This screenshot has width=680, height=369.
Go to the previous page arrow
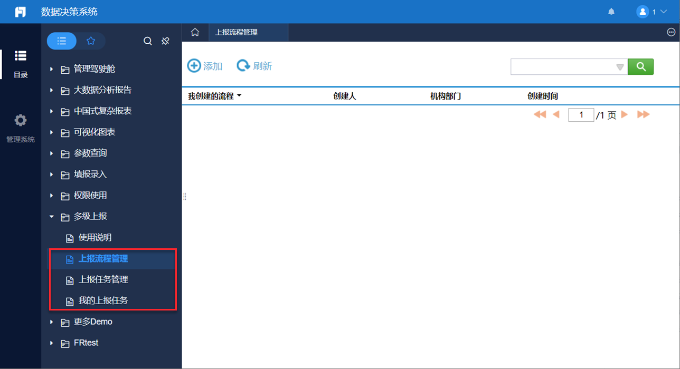556,114
